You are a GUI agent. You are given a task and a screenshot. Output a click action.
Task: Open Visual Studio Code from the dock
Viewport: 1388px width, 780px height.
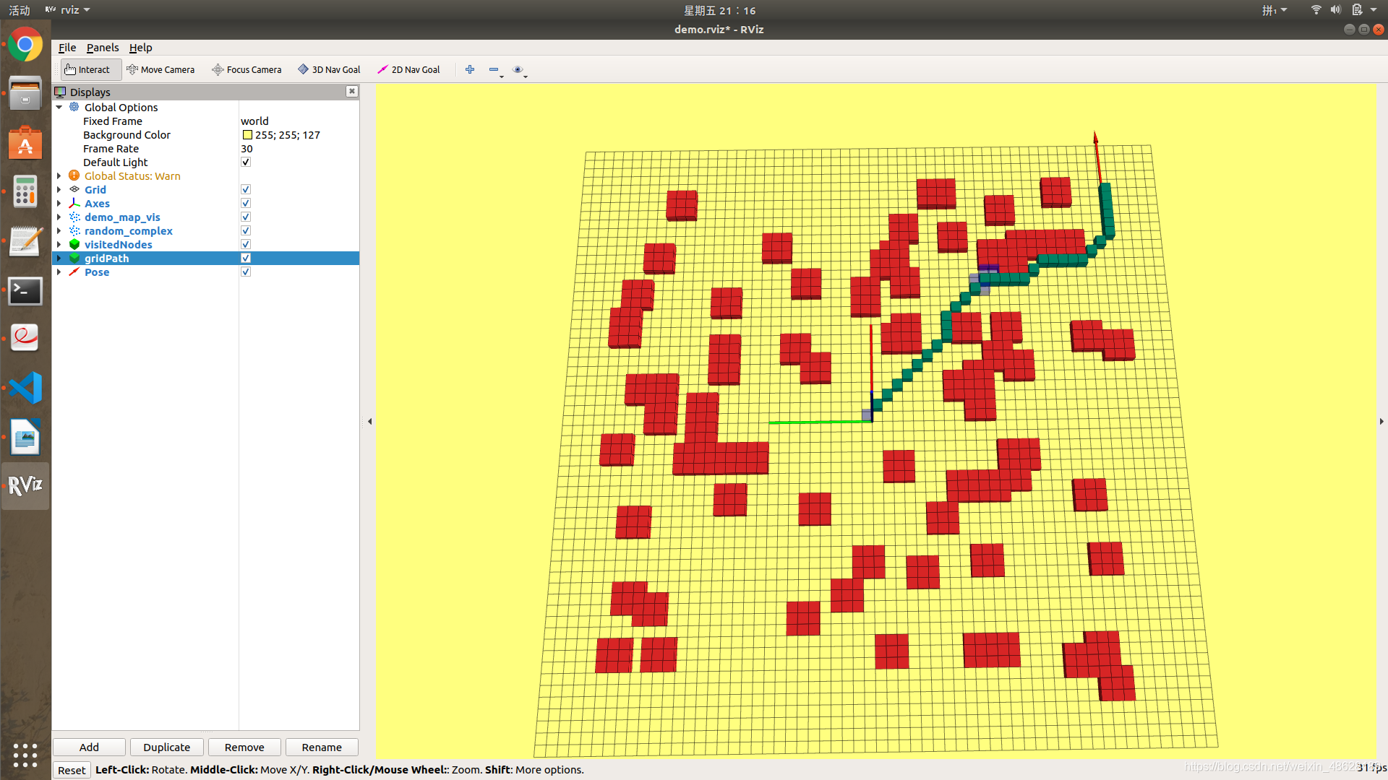(25, 388)
